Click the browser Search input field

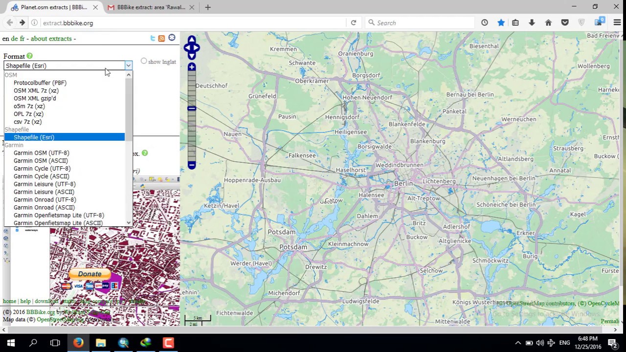(421, 22)
